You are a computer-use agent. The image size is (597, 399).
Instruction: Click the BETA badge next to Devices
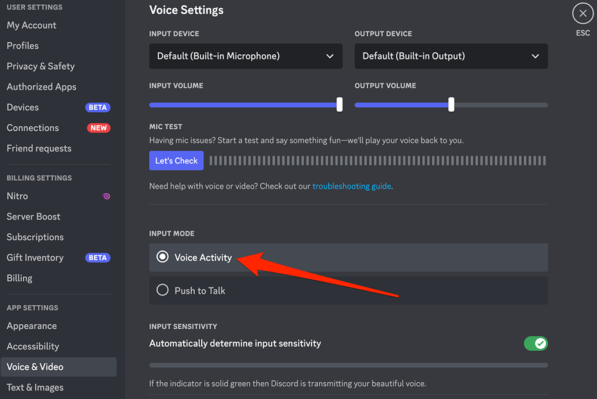tap(98, 107)
